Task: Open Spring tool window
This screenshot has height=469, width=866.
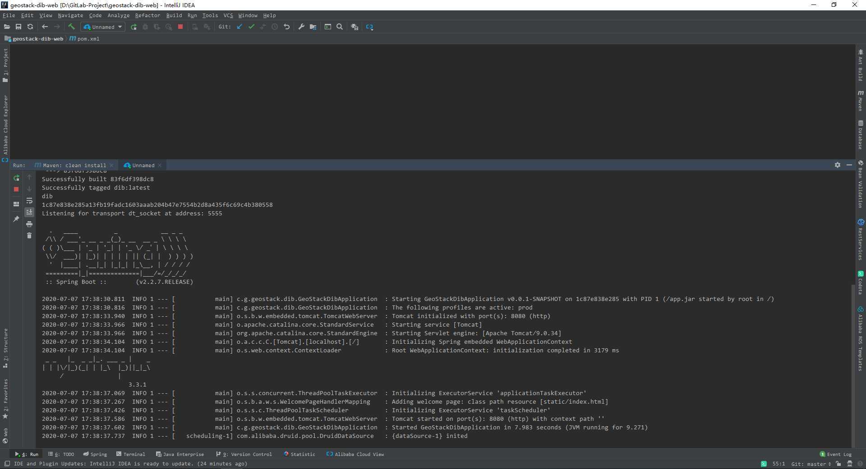Action: pyautogui.click(x=95, y=454)
